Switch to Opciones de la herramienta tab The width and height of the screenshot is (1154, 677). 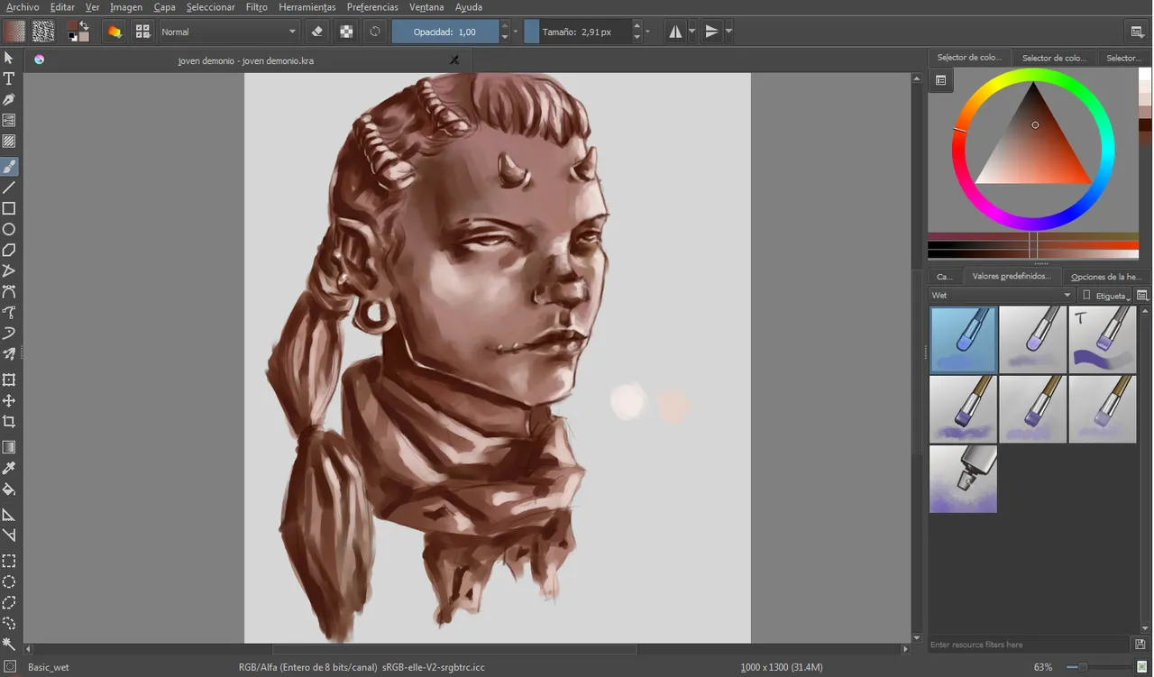[x=1107, y=277]
